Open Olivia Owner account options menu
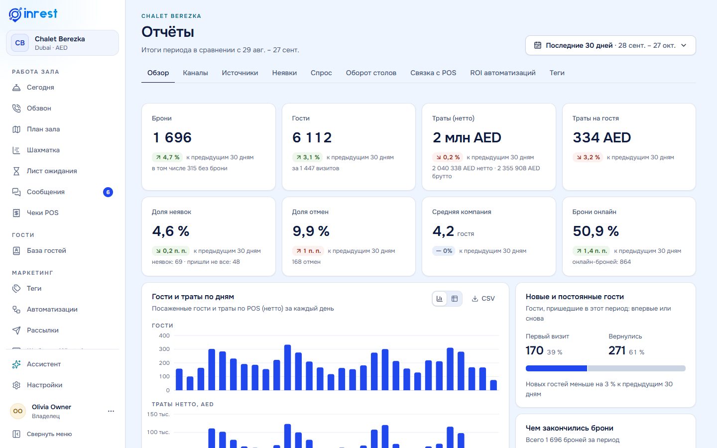Viewport: 717px width, 448px height. click(x=111, y=411)
